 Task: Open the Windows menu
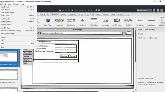point(16,4)
